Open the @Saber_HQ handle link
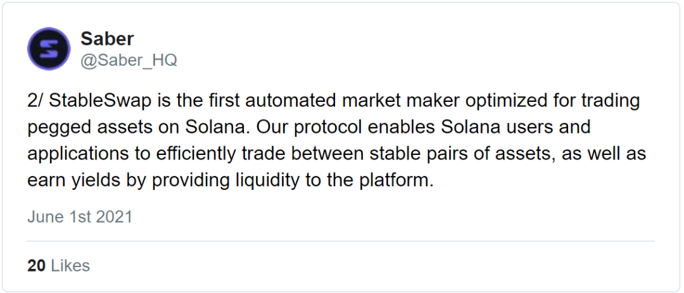 (x=129, y=60)
